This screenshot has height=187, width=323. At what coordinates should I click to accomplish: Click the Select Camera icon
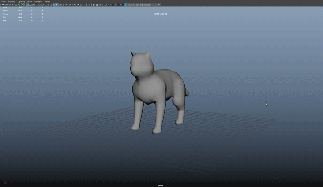(x=3, y=5)
